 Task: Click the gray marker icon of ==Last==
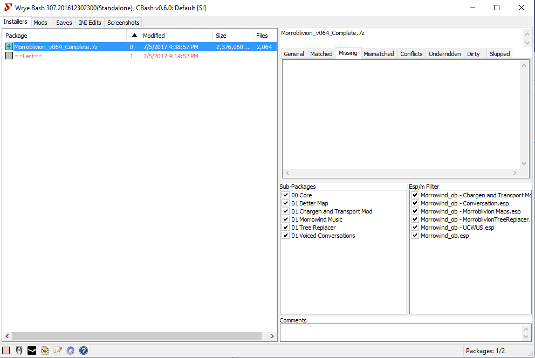9,56
